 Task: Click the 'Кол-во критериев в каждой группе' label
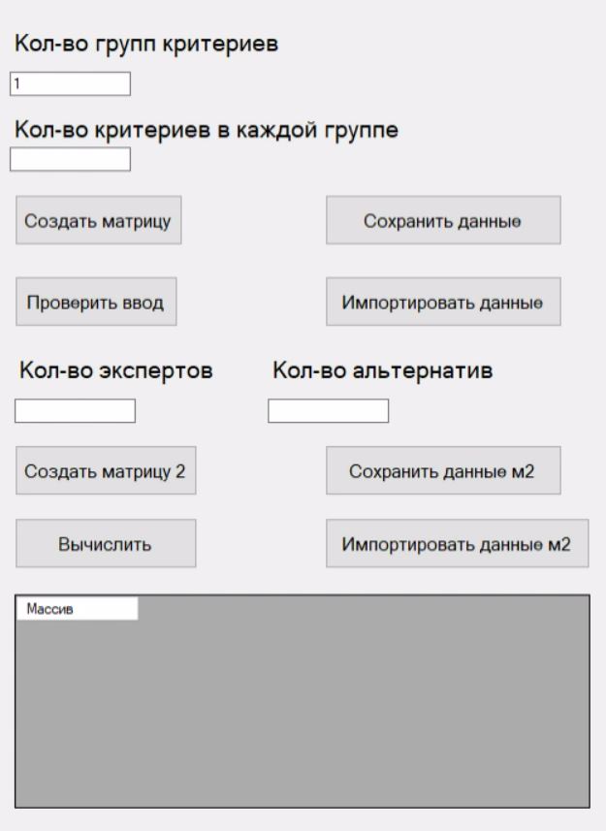(207, 130)
